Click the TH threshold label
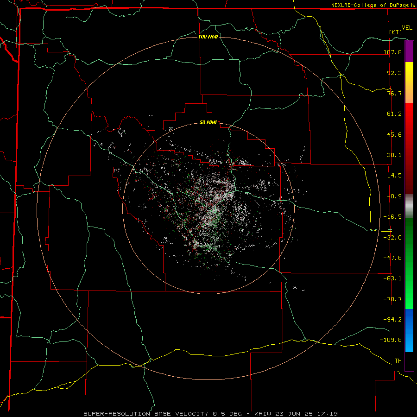Screen dimensions: 417x417 click(x=398, y=361)
